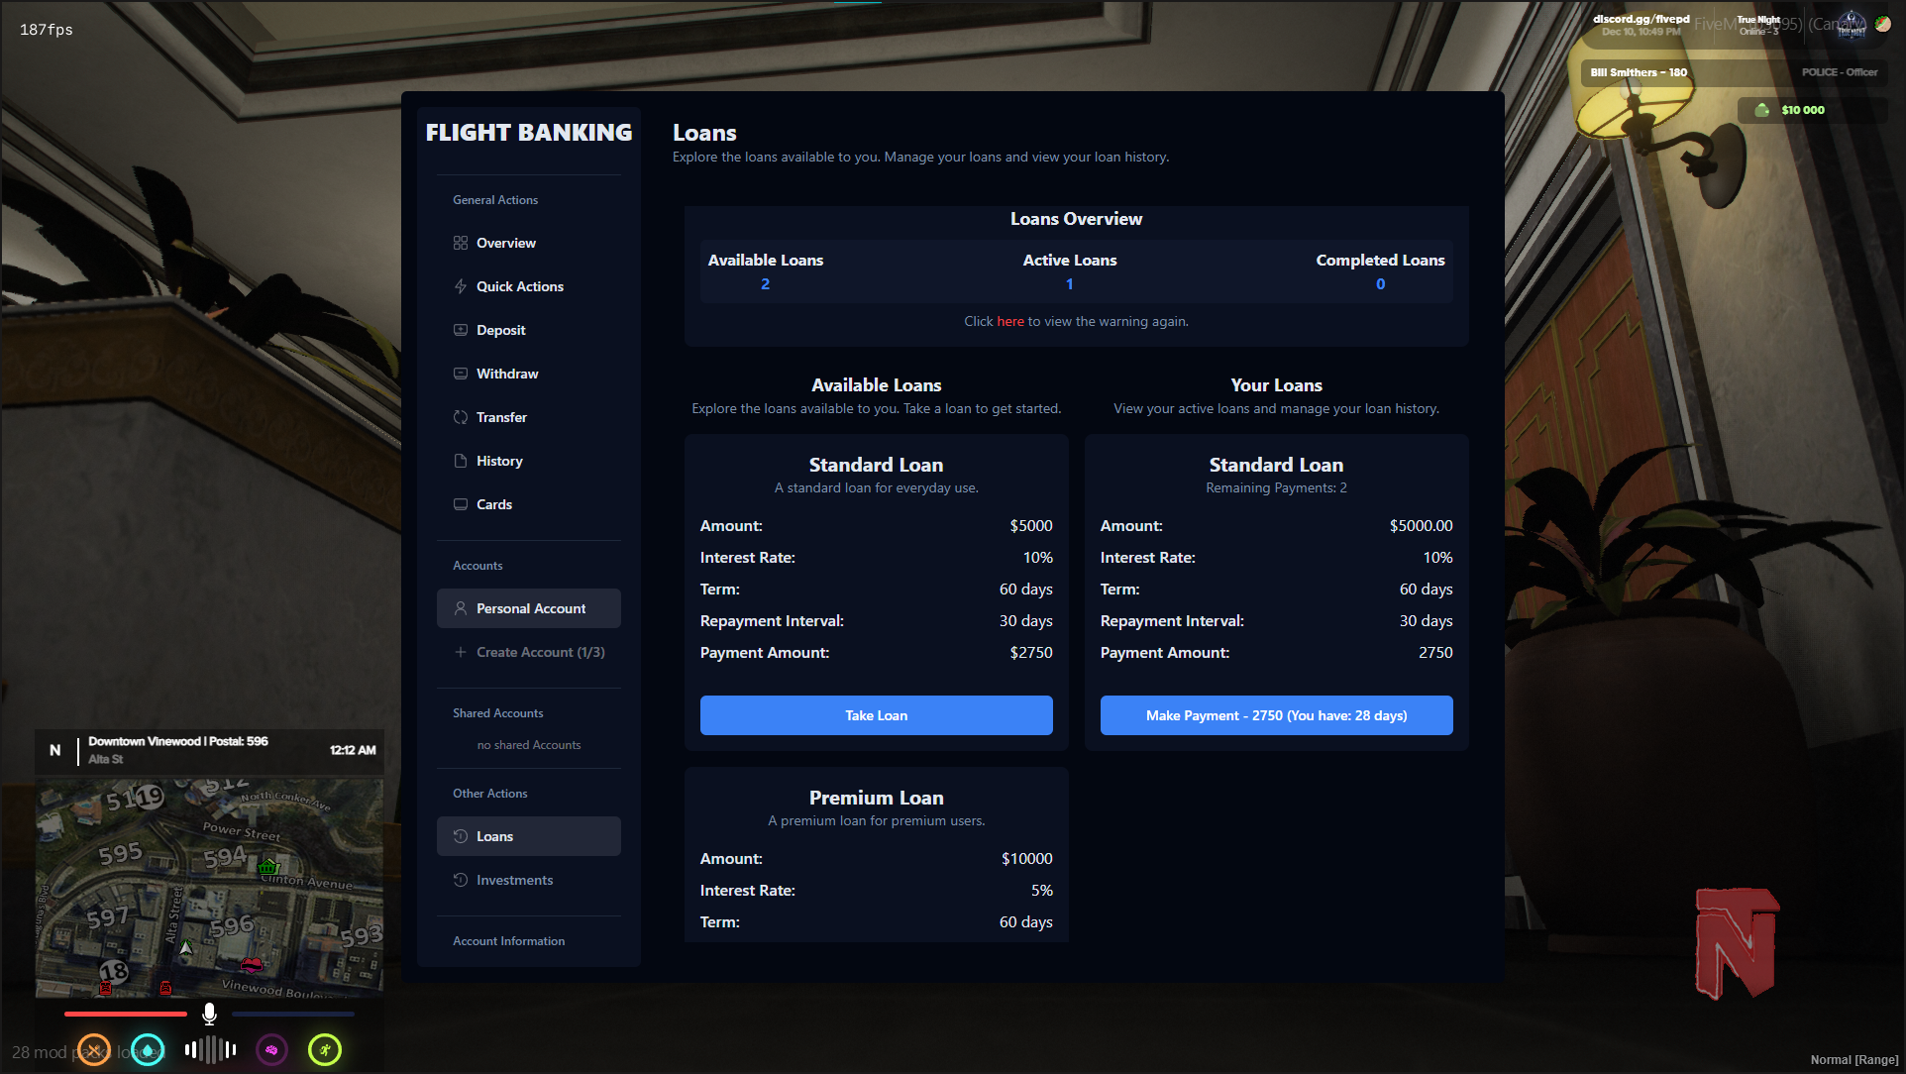Click the Overview grid icon
Image resolution: width=1906 pixels, height=1074 pixels.
click(461, 243)
